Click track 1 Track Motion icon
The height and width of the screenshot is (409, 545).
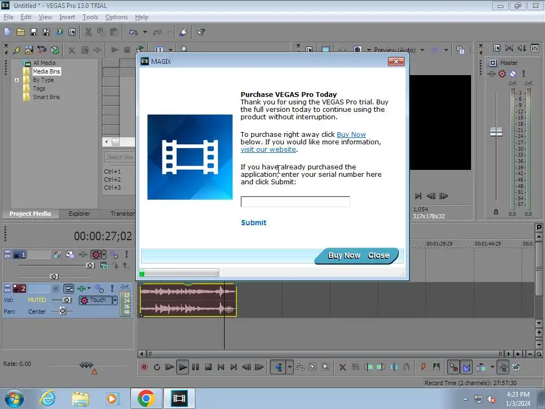pos(70,255)
